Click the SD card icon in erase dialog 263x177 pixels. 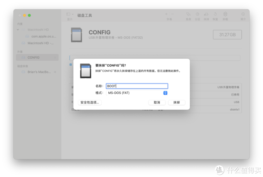[x=85, y=71]
